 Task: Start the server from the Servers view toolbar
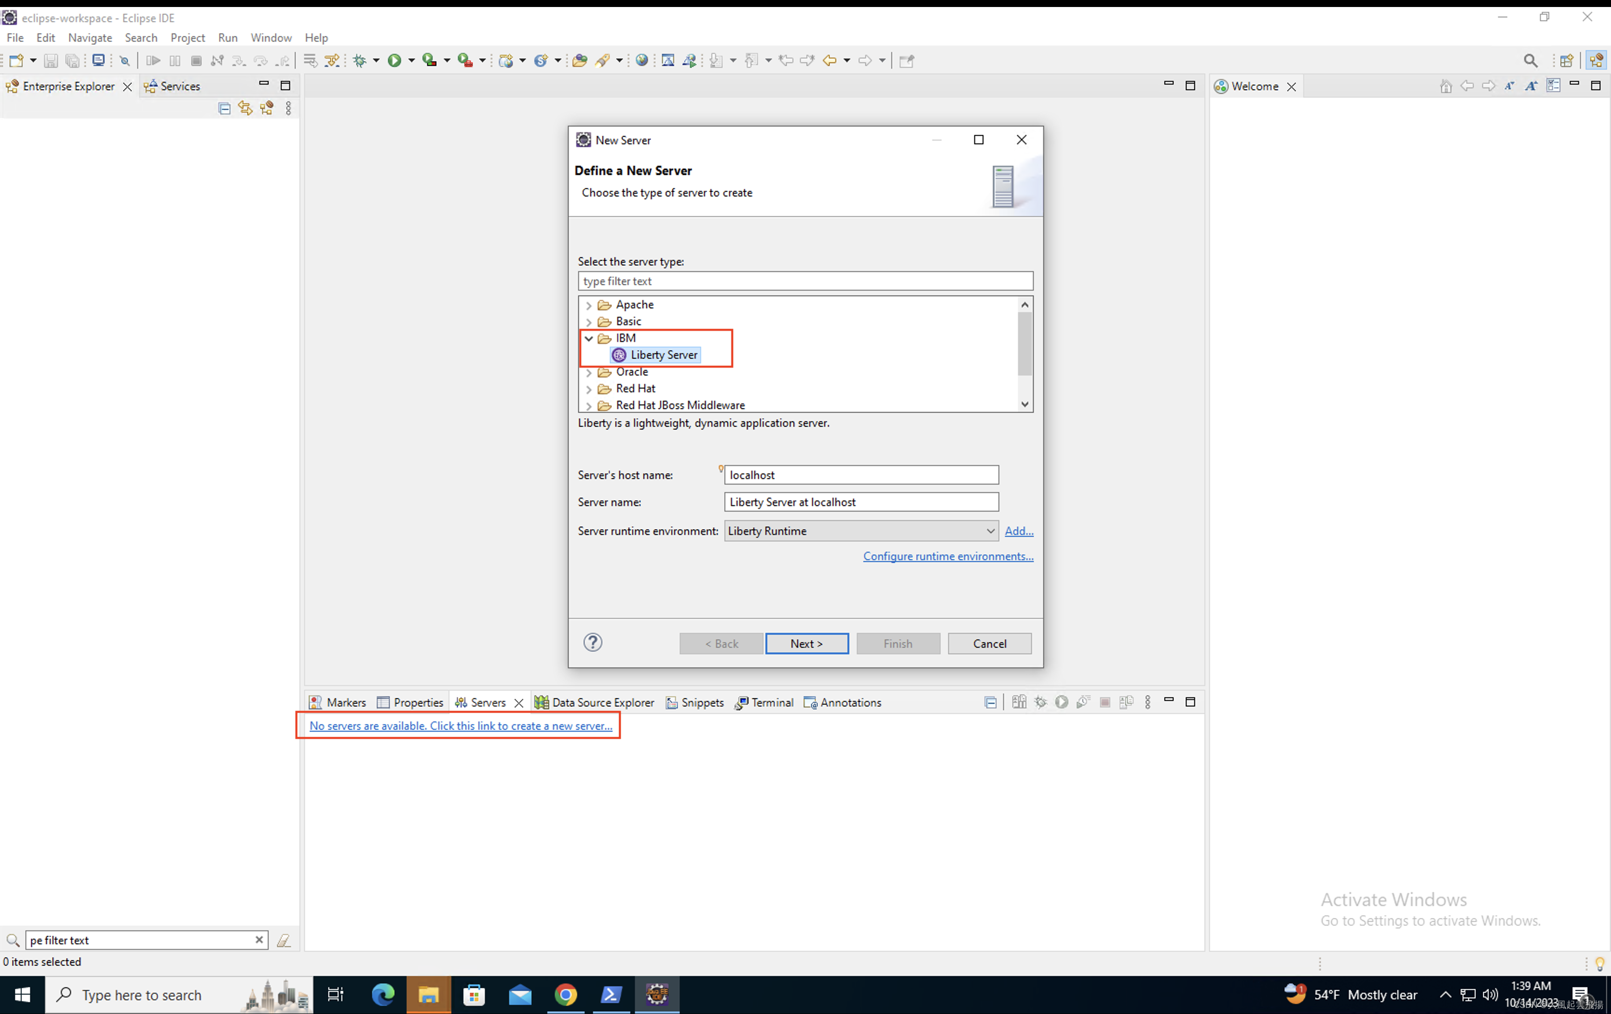(x=1062, y=702)
